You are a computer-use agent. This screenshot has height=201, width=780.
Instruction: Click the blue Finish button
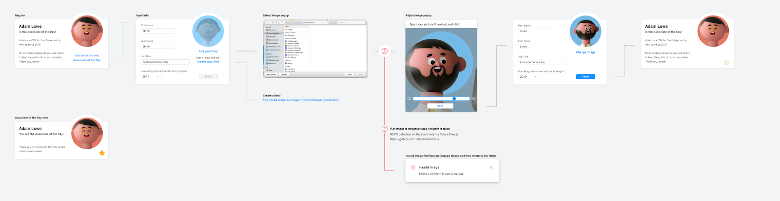point(585,77)
